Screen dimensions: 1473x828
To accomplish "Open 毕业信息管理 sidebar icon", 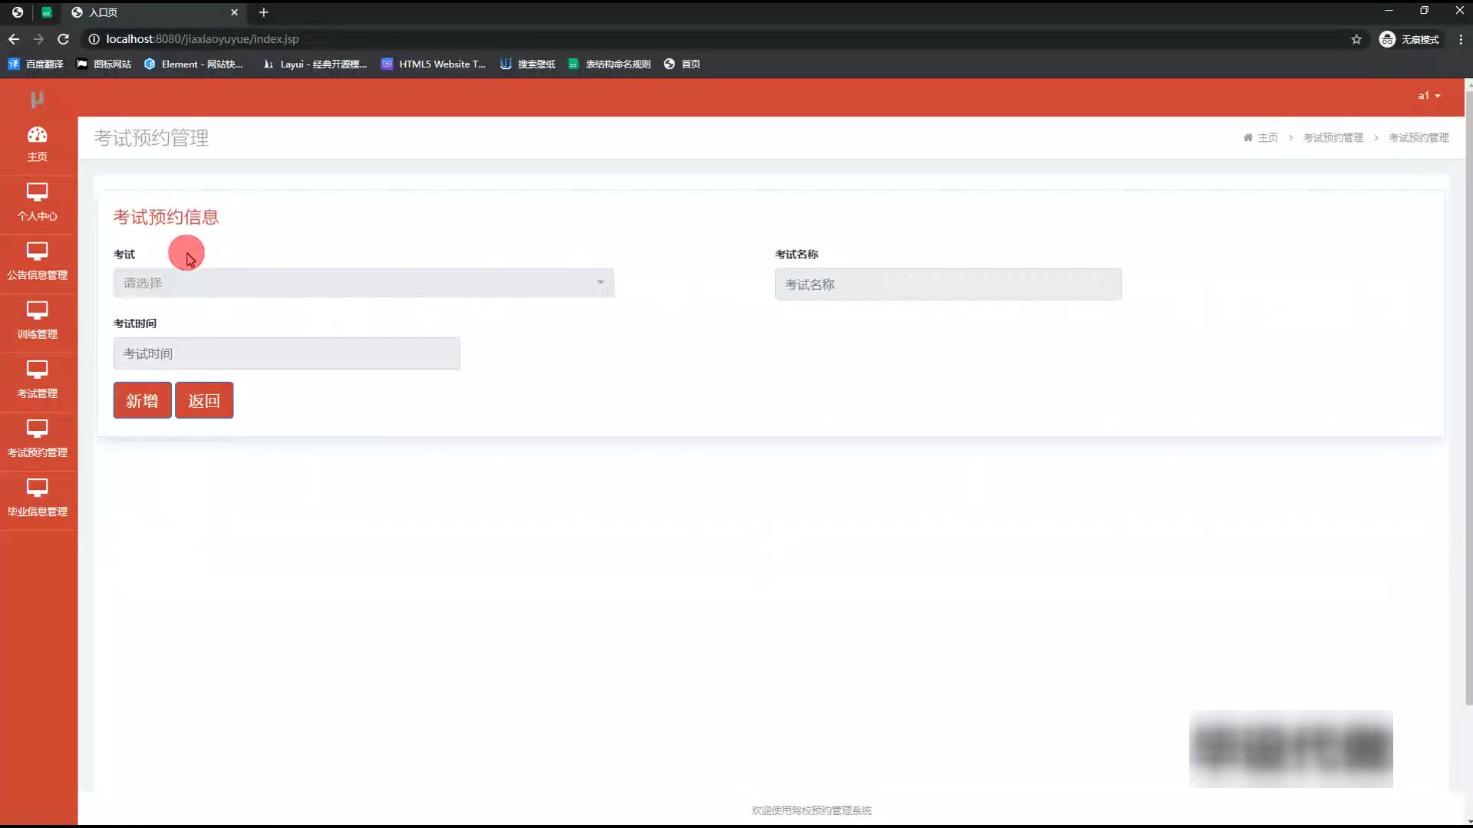I will 37,488.
